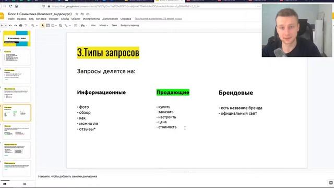The height and width of the screenshot is (188, 334).
Task: Click the add new slide plus button
Action: [x=2, y=26]
